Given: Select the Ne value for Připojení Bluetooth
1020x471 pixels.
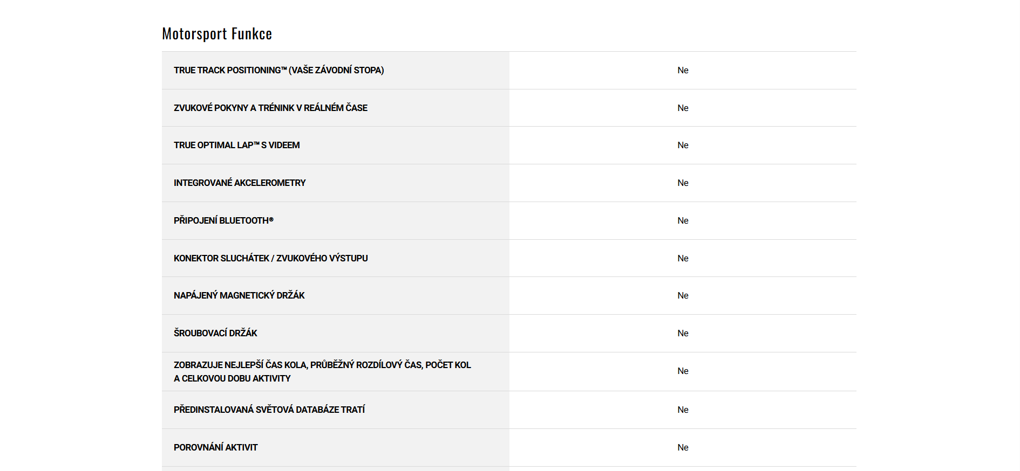Looking at the screenshot, I should (683, 220).
